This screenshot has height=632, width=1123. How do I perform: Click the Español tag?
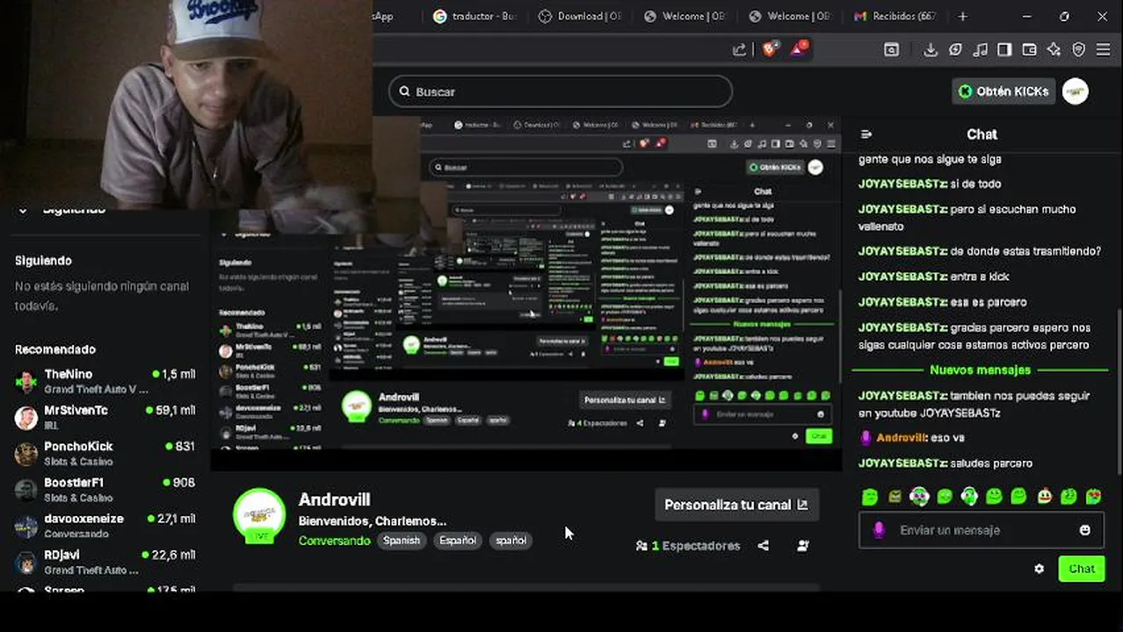458,541
